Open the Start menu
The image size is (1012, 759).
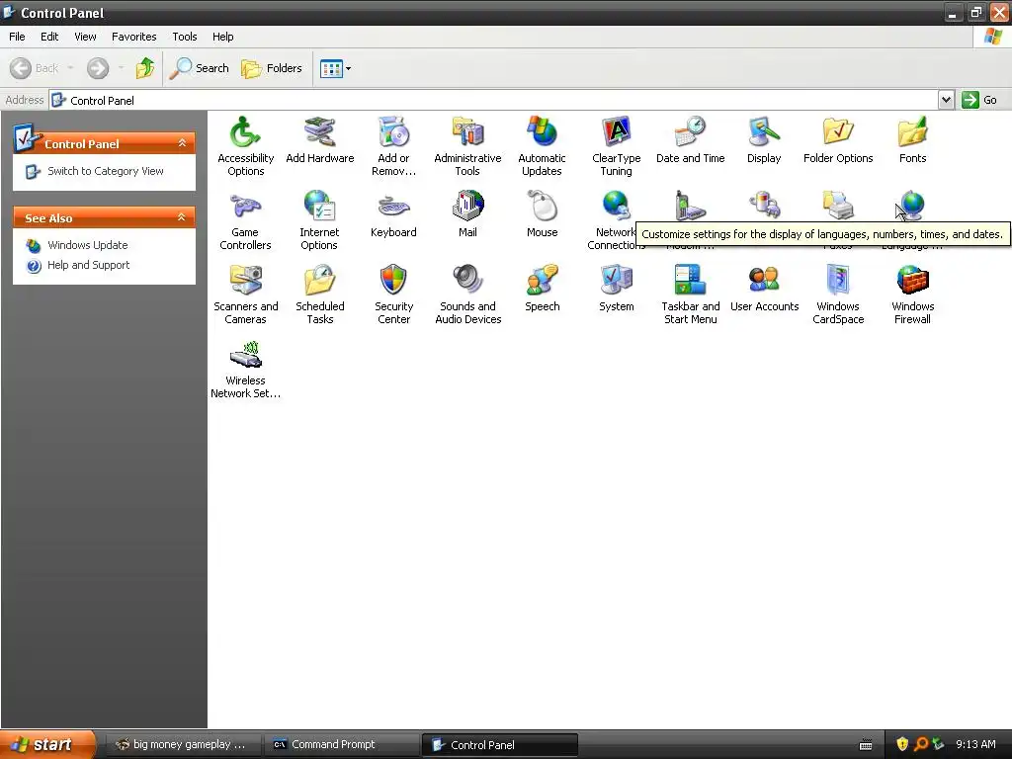pos(47,745)
